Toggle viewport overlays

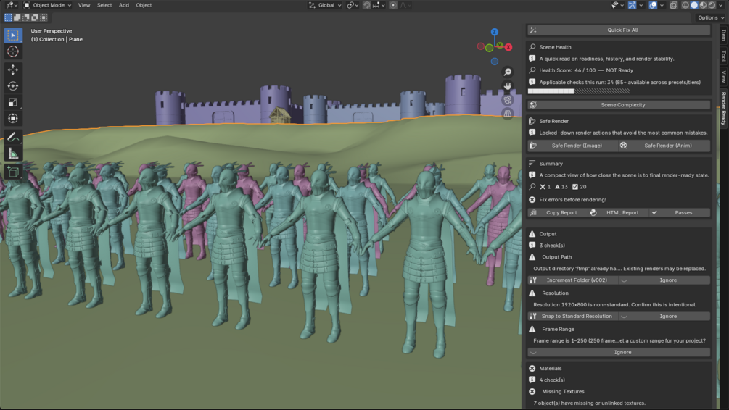(x=654, y=5)
